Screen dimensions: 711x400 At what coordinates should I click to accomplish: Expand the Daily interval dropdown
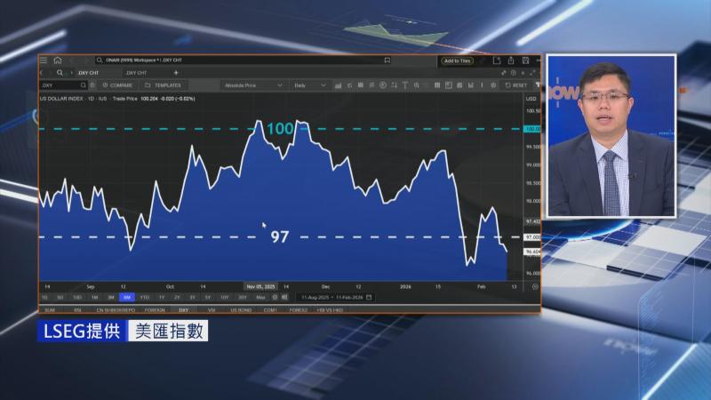[x=310, y=85]
